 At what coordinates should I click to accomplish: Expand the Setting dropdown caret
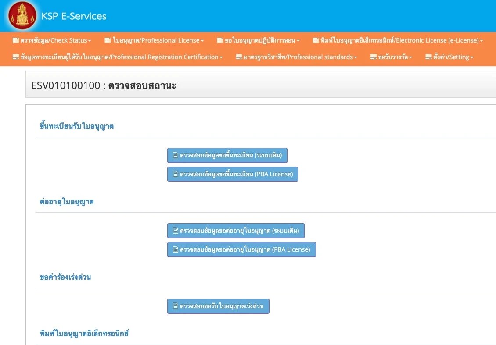472,57
